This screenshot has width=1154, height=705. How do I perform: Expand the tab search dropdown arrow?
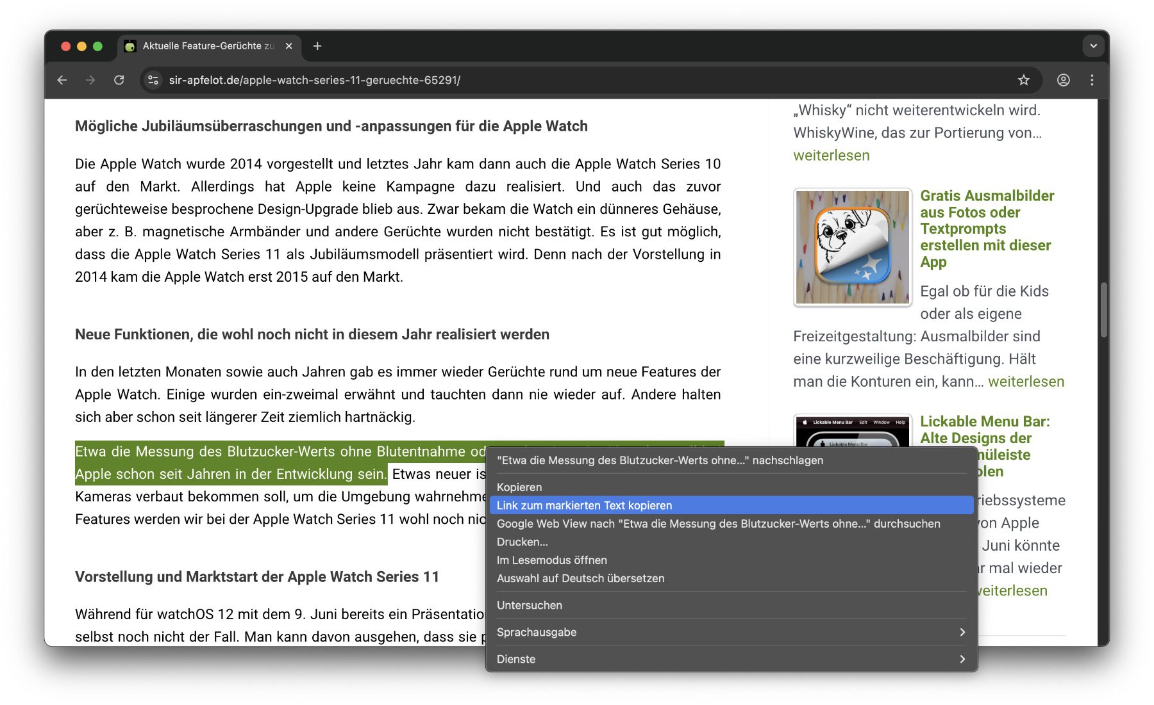click(x=1093, y=46)
